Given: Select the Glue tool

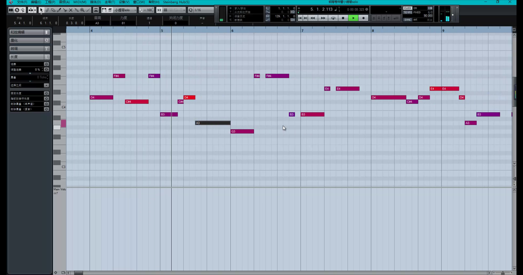Looking at the screenshot, I should tap(77, 10).
